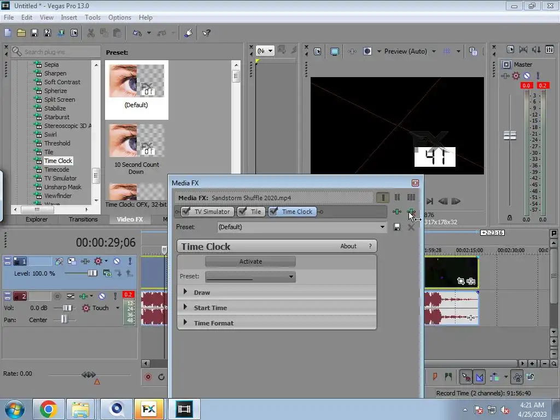
Task: Expand the Start Time section
Action: 185,307
